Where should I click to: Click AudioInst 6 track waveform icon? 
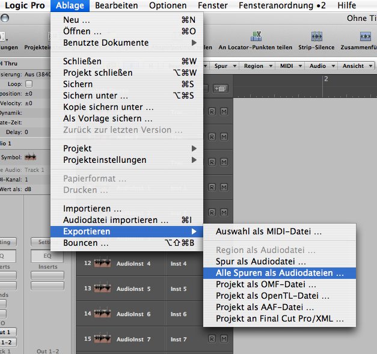tap(102, 314)
